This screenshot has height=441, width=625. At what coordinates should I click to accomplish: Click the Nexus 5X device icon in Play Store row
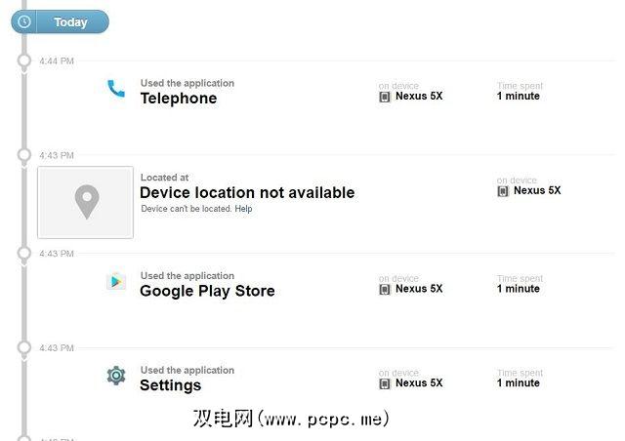click(x=385, y=289)
